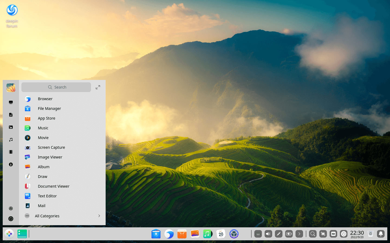The image size is (390, 243).
Task: Select Document Viewer in the launcher list
Action: pos(53,186)
